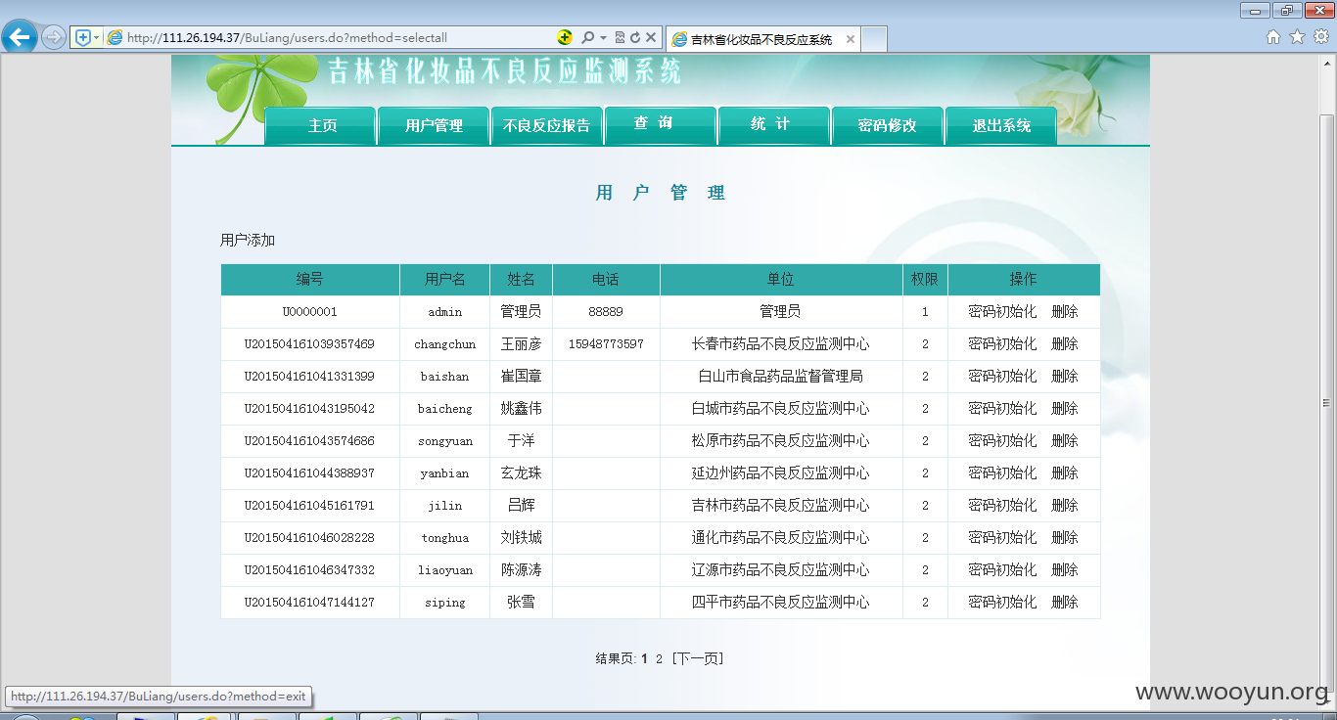Open the blue shield security icon in address bar
The width and height of the screenshot is (1337, 720).
click(83, 37)
